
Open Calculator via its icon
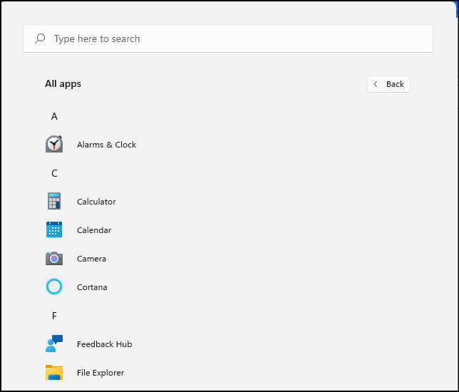54,202
